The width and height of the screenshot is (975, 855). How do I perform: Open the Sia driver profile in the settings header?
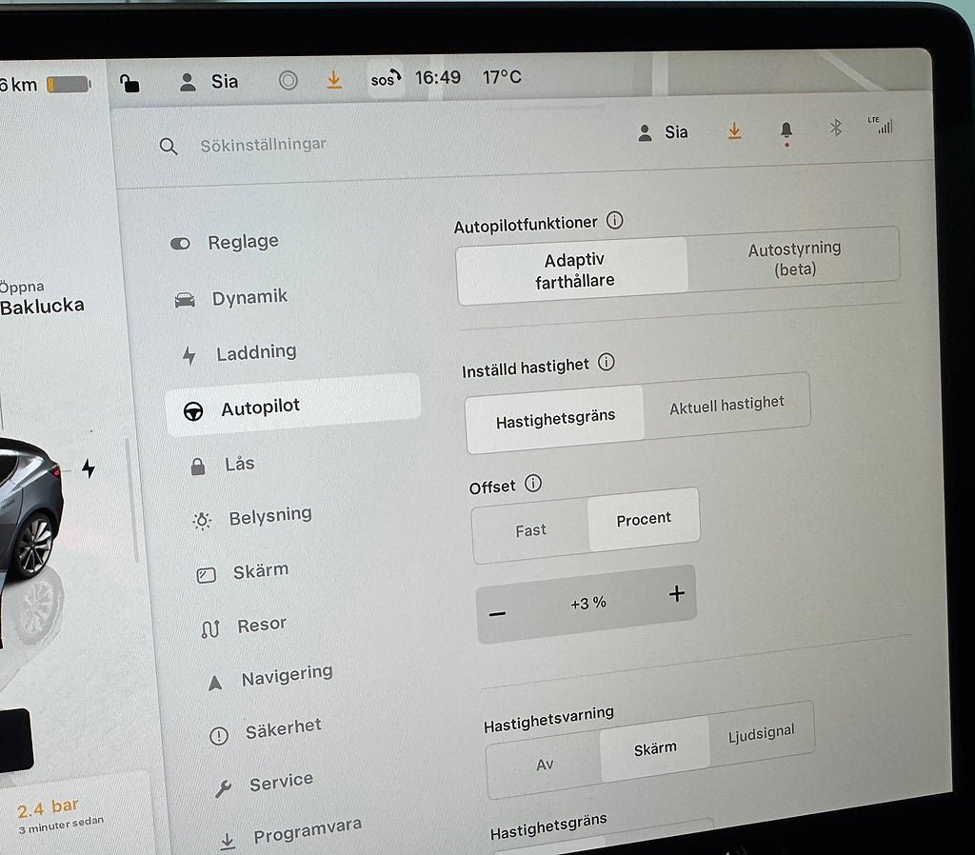[664, 132]
